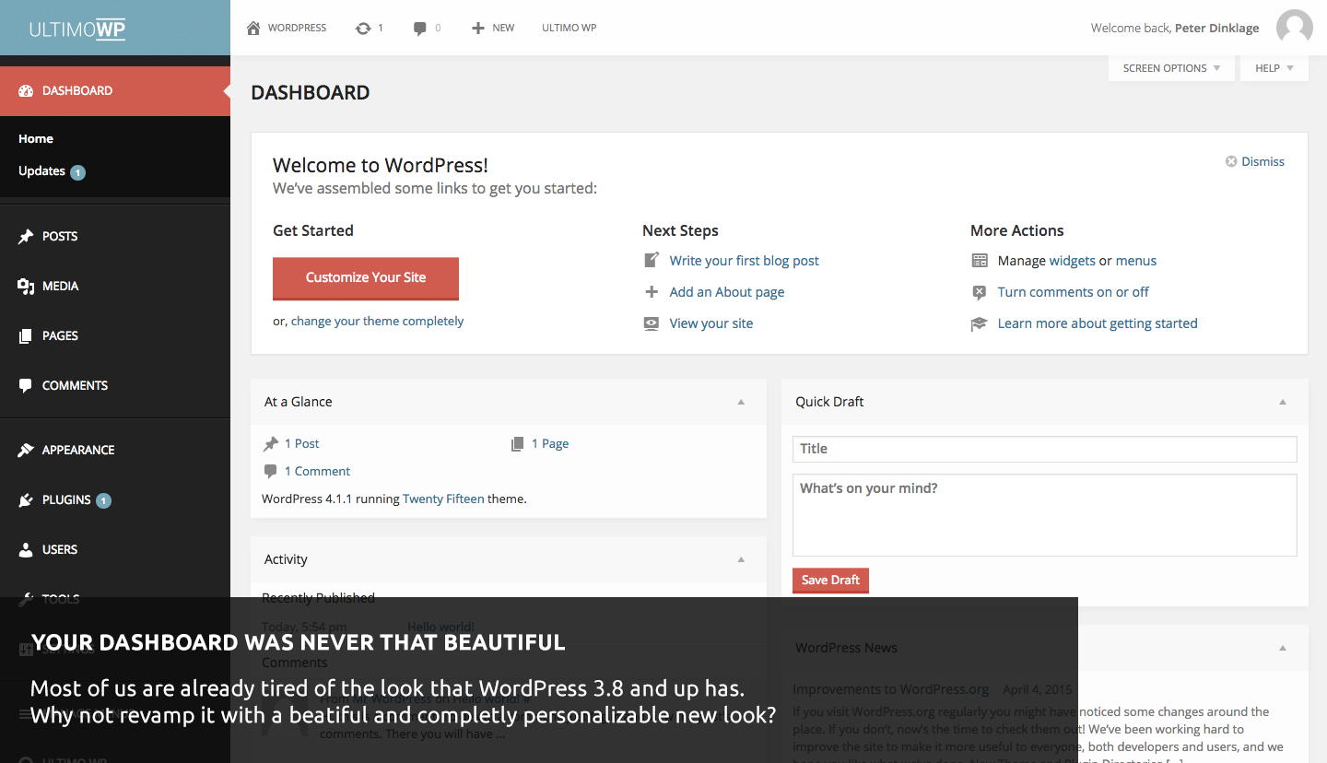The height and width of the screenshot is (763, 1327).
Task: Click the Plugins update count badge
Action: [x=104, y=501]
